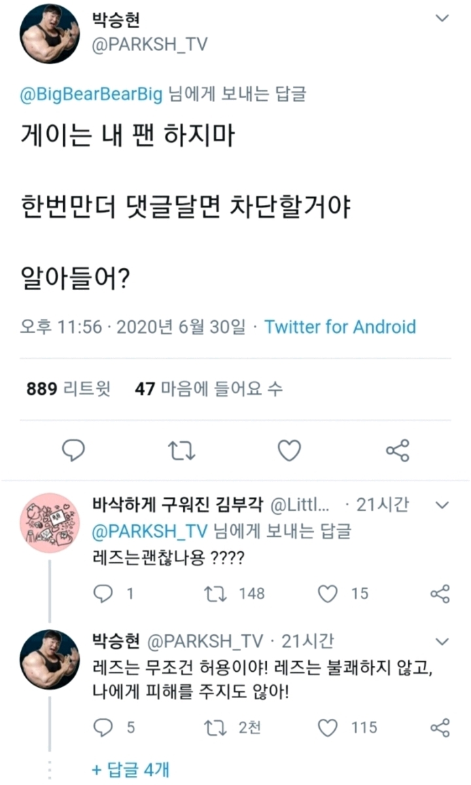Open the @BigBearBearBig profile mention

91,94
